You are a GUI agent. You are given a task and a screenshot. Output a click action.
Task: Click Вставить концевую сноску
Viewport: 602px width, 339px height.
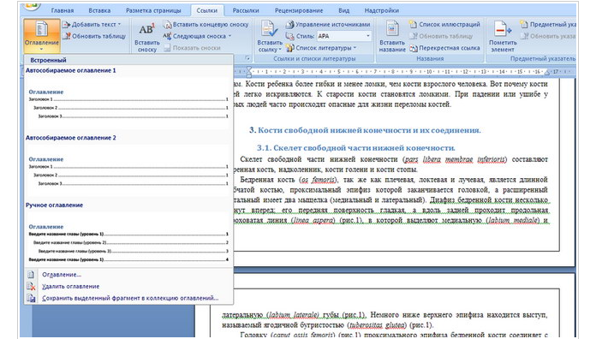(206, 24)
